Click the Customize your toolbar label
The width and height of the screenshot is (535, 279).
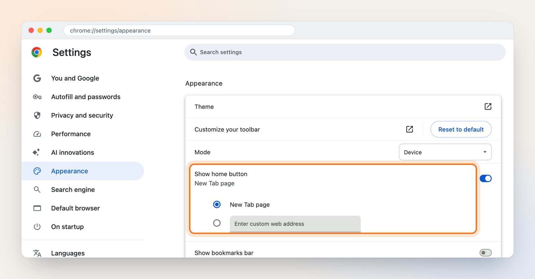[x=227, y=129]
